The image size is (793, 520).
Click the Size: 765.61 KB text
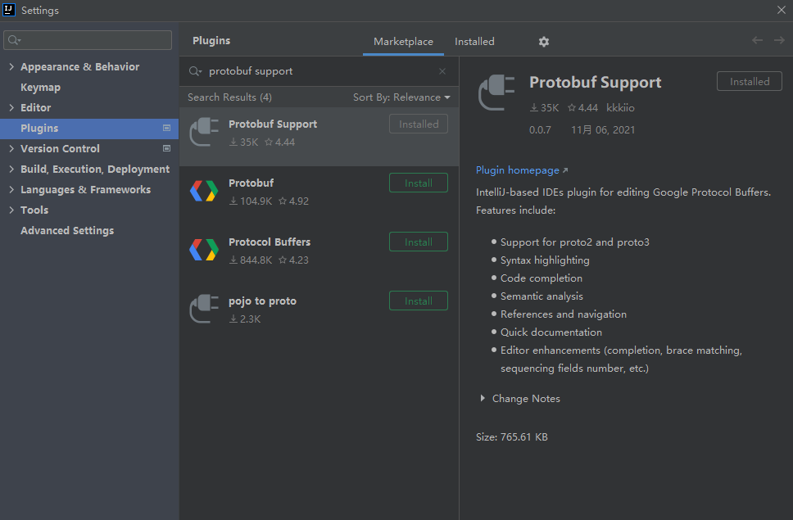[x=512, y=437]
